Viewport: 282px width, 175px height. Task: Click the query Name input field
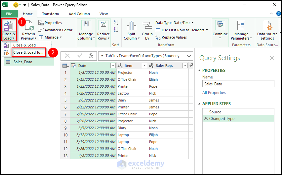(x=238, y=84)
